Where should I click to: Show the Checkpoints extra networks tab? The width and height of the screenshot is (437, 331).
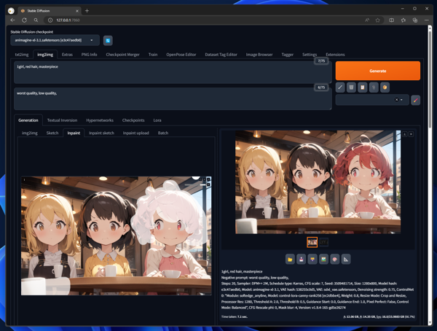[133, 120]
